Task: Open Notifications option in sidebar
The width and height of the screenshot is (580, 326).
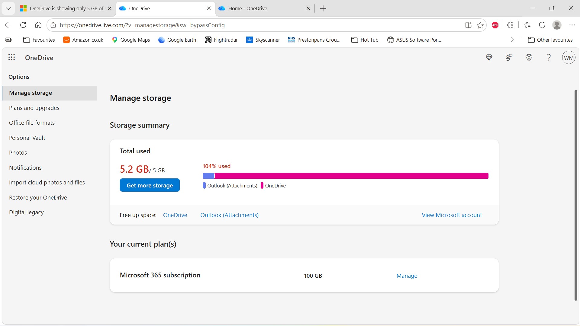Action: [x=25, y=168]
